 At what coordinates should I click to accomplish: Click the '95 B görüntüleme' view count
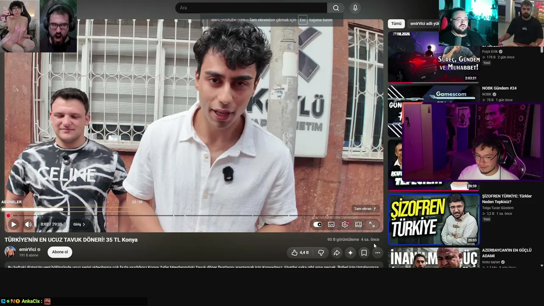point(343,240)
